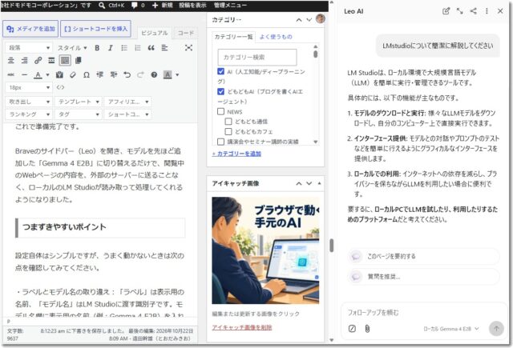This screenshot has height=348, width=513.
Task: Align text right
Action: [25, 60]
